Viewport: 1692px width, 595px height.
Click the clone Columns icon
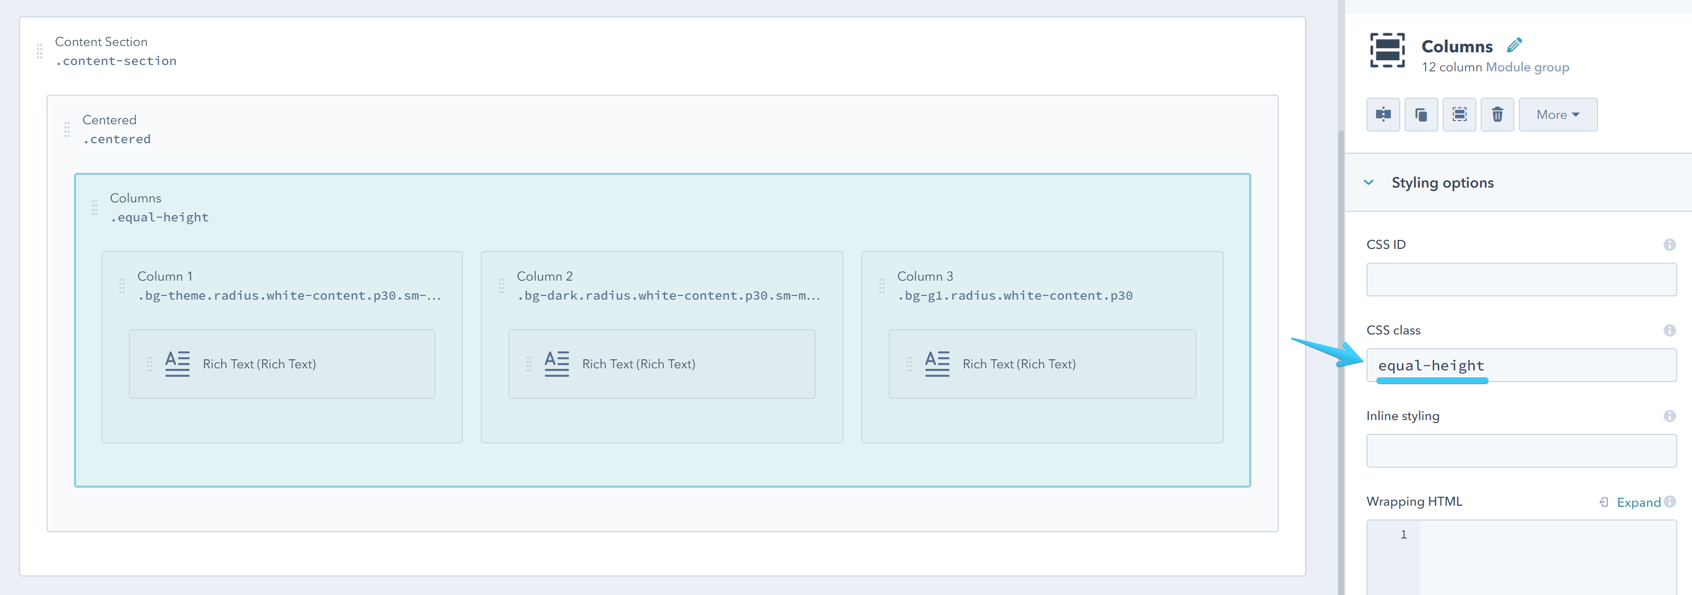click(1421, 114)
